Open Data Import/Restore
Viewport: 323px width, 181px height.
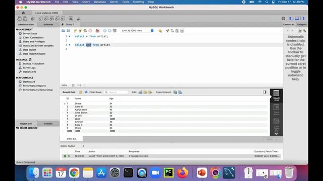(x=34, y=54)
